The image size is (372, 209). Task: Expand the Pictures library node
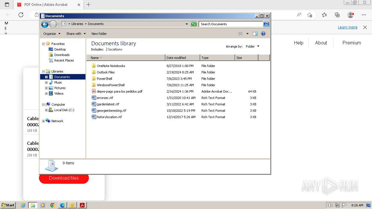(46, 88)
